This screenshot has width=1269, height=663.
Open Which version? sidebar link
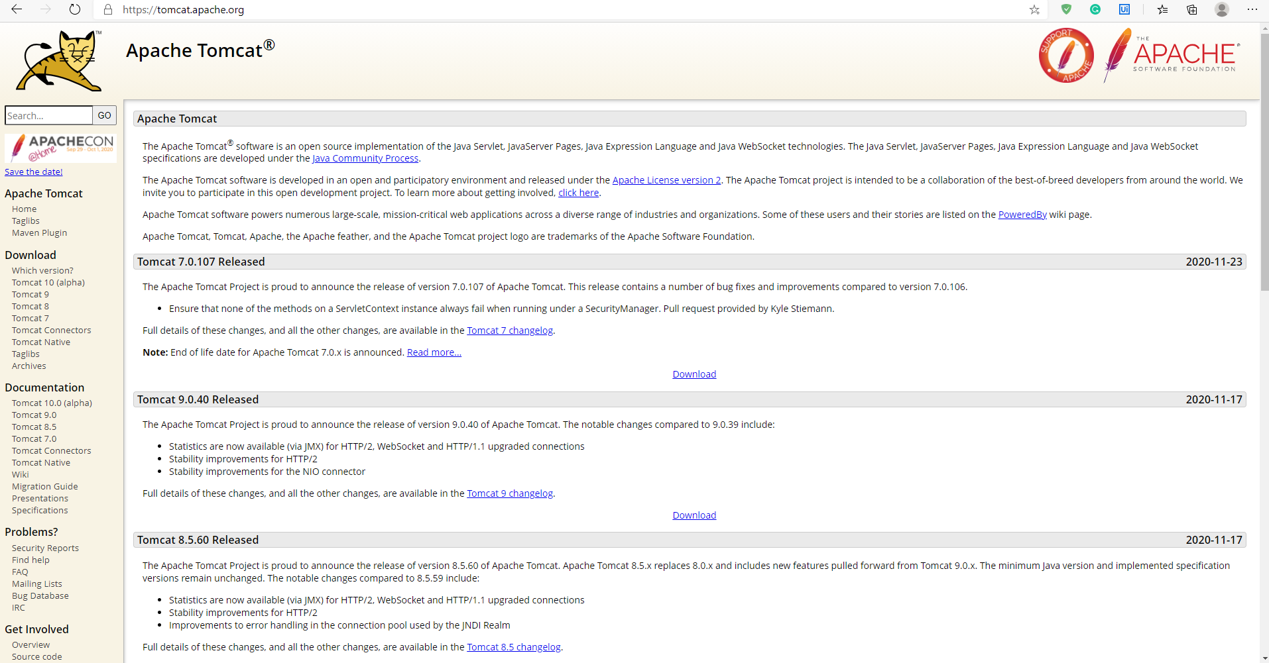[x=42, y=270]
